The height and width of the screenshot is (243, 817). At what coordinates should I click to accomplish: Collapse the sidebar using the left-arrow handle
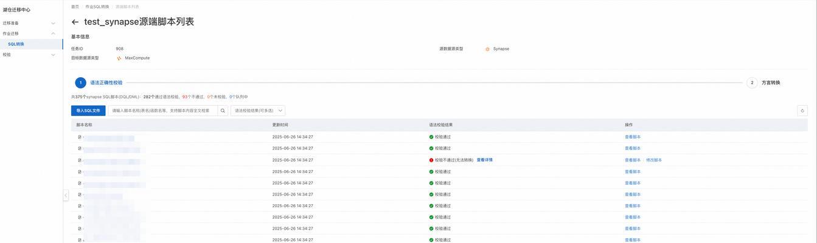click(66, 195)
